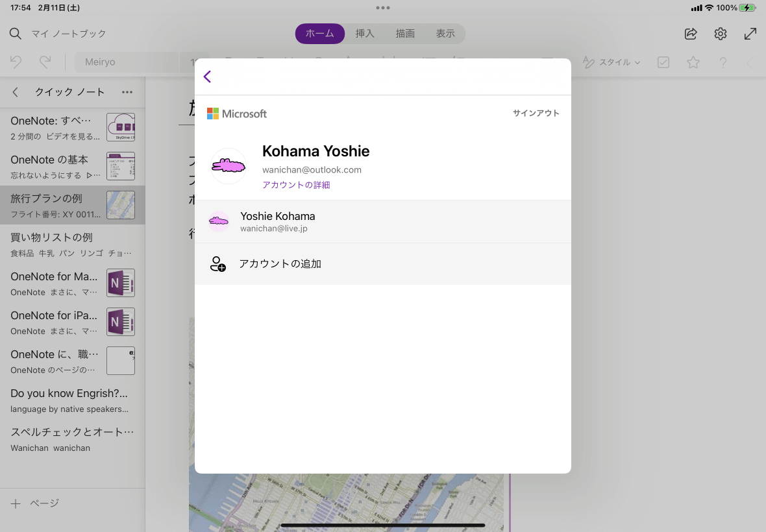Screen dimensions: 766x532
Task: Open the スペルチェックとオート… page
Action: 72,439
